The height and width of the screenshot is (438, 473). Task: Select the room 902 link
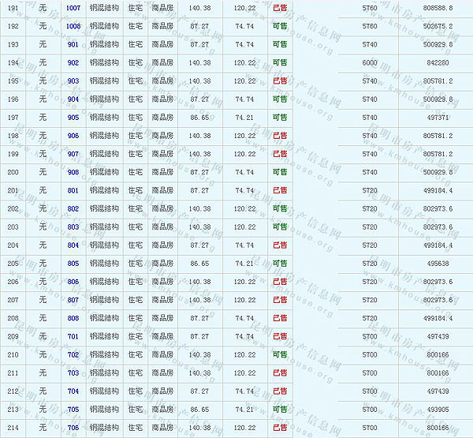[x=73, y=62]
